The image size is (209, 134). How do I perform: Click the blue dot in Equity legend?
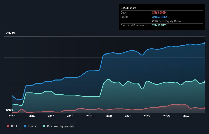point(25,126)
